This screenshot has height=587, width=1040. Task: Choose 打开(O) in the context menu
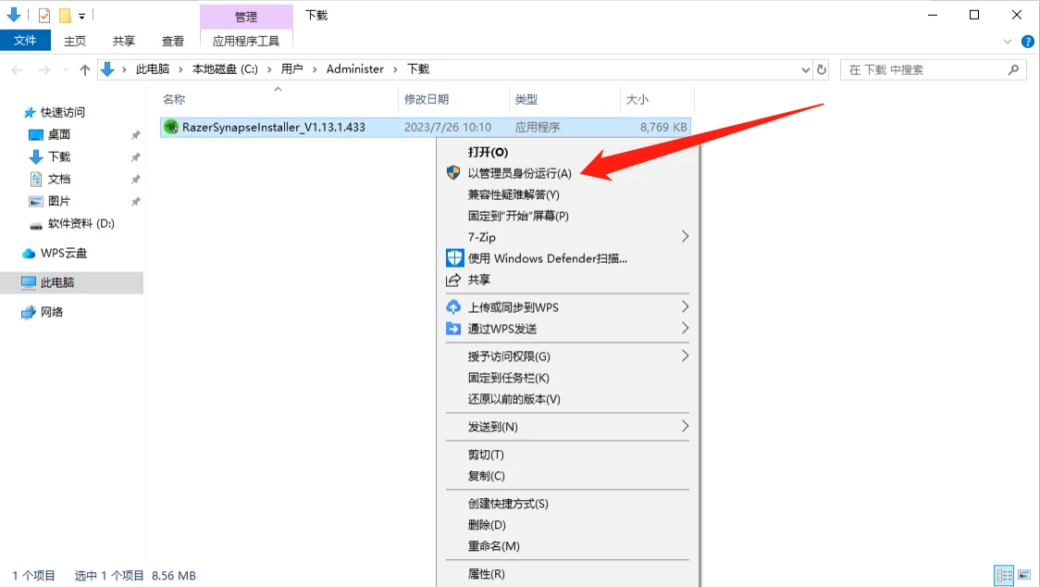(568, 152)
